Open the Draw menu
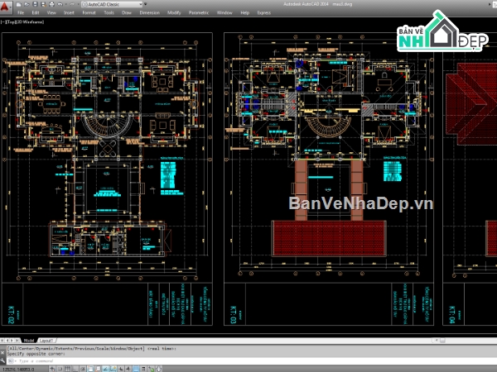Viewport: 497px width, 372px height. (x=127, y=12)
